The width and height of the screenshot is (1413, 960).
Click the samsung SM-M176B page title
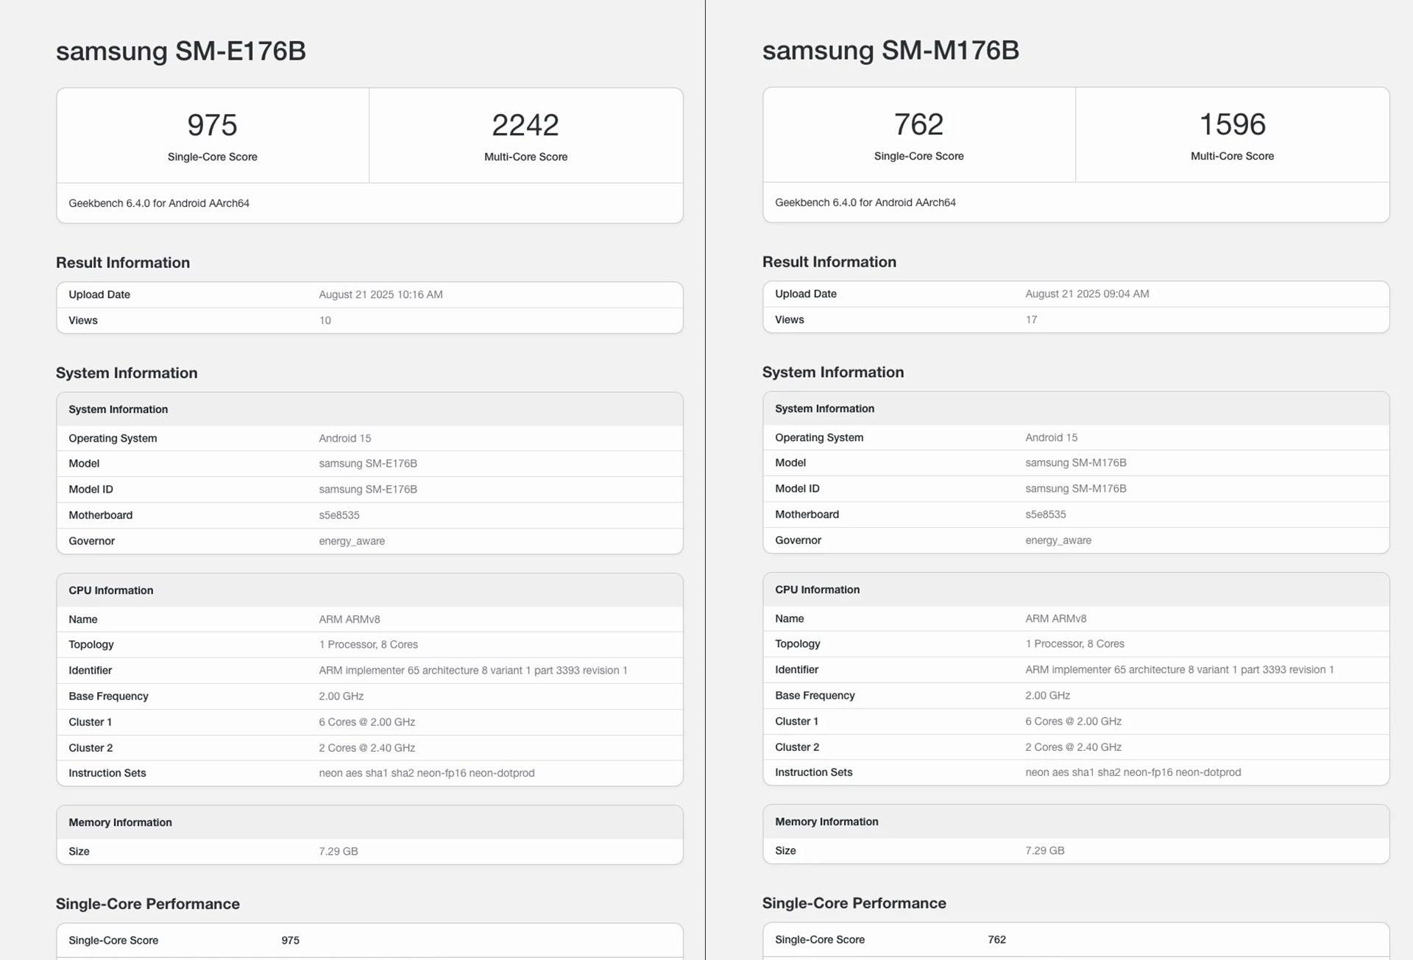coord(890,50)
